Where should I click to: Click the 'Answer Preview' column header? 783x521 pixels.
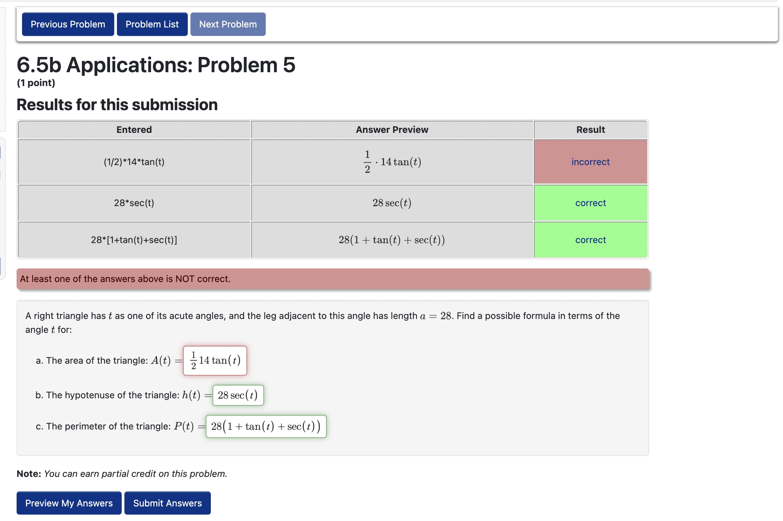click(x=392, y=130)
